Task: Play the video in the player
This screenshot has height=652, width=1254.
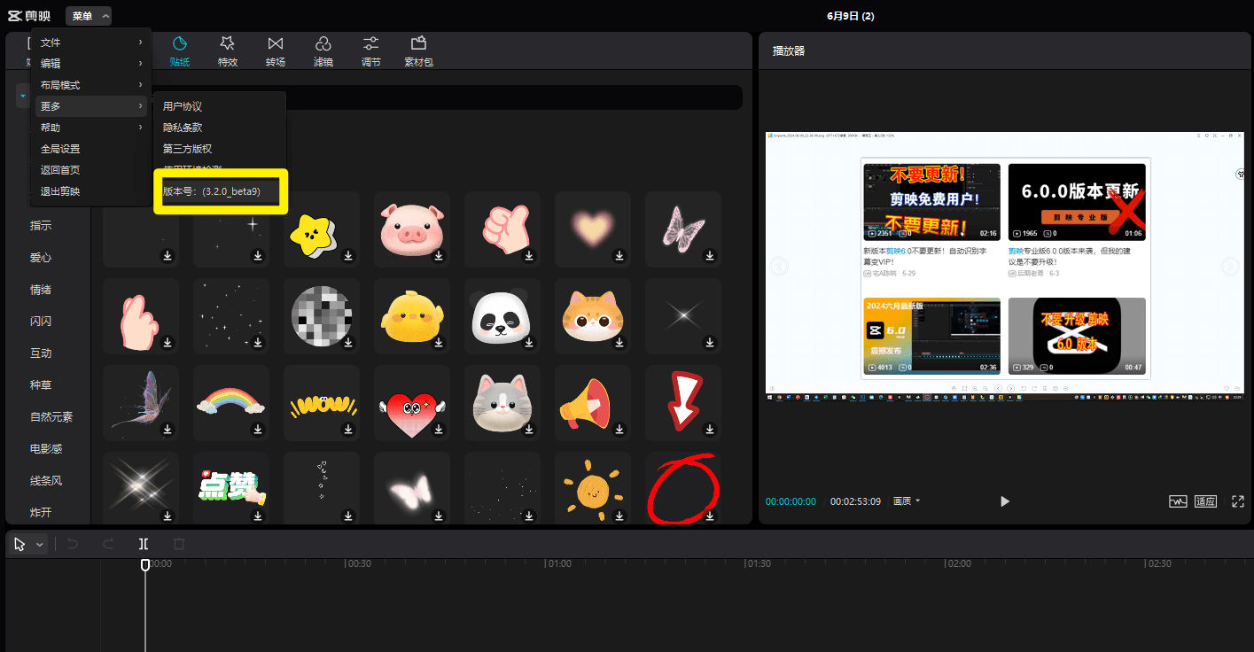Action: coord(1005,501)
